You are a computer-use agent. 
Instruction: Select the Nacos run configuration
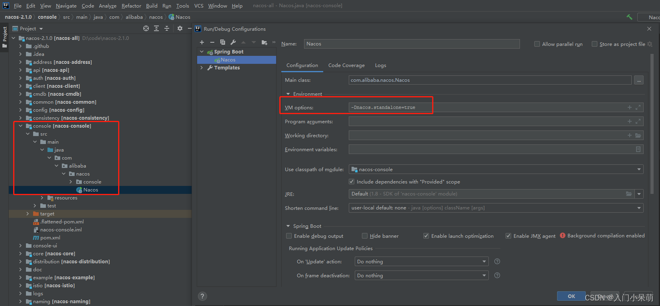point(237,60)
